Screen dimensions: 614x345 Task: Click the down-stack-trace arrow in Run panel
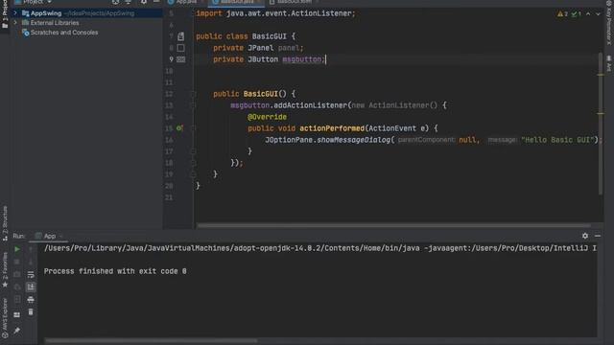pos(31,262)
